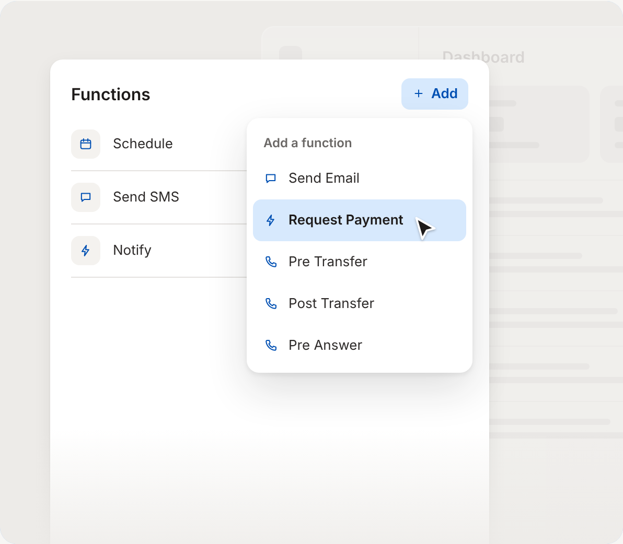The width and height of the screenshot is (623, 544).
Task: Click the Notify lightning bolt icon
Action: (86, 251)
